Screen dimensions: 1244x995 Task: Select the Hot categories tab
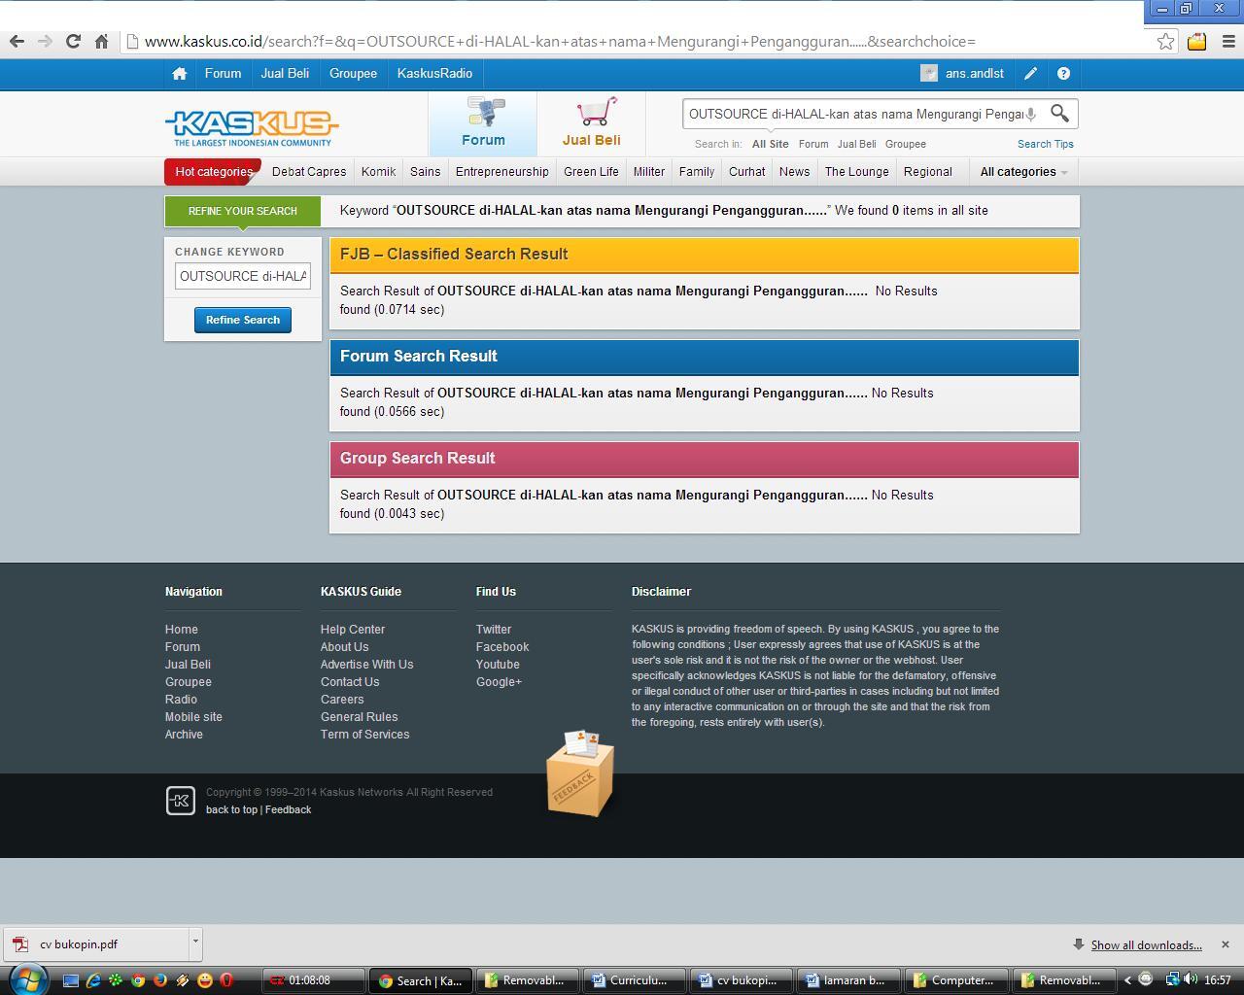click(213, 172)
